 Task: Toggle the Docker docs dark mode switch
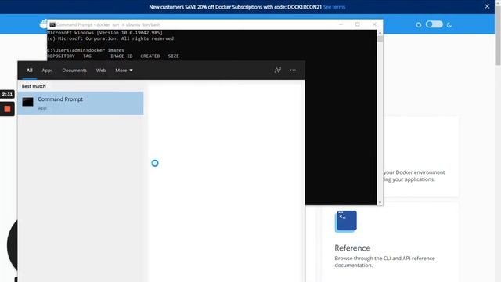coord(434,24)
